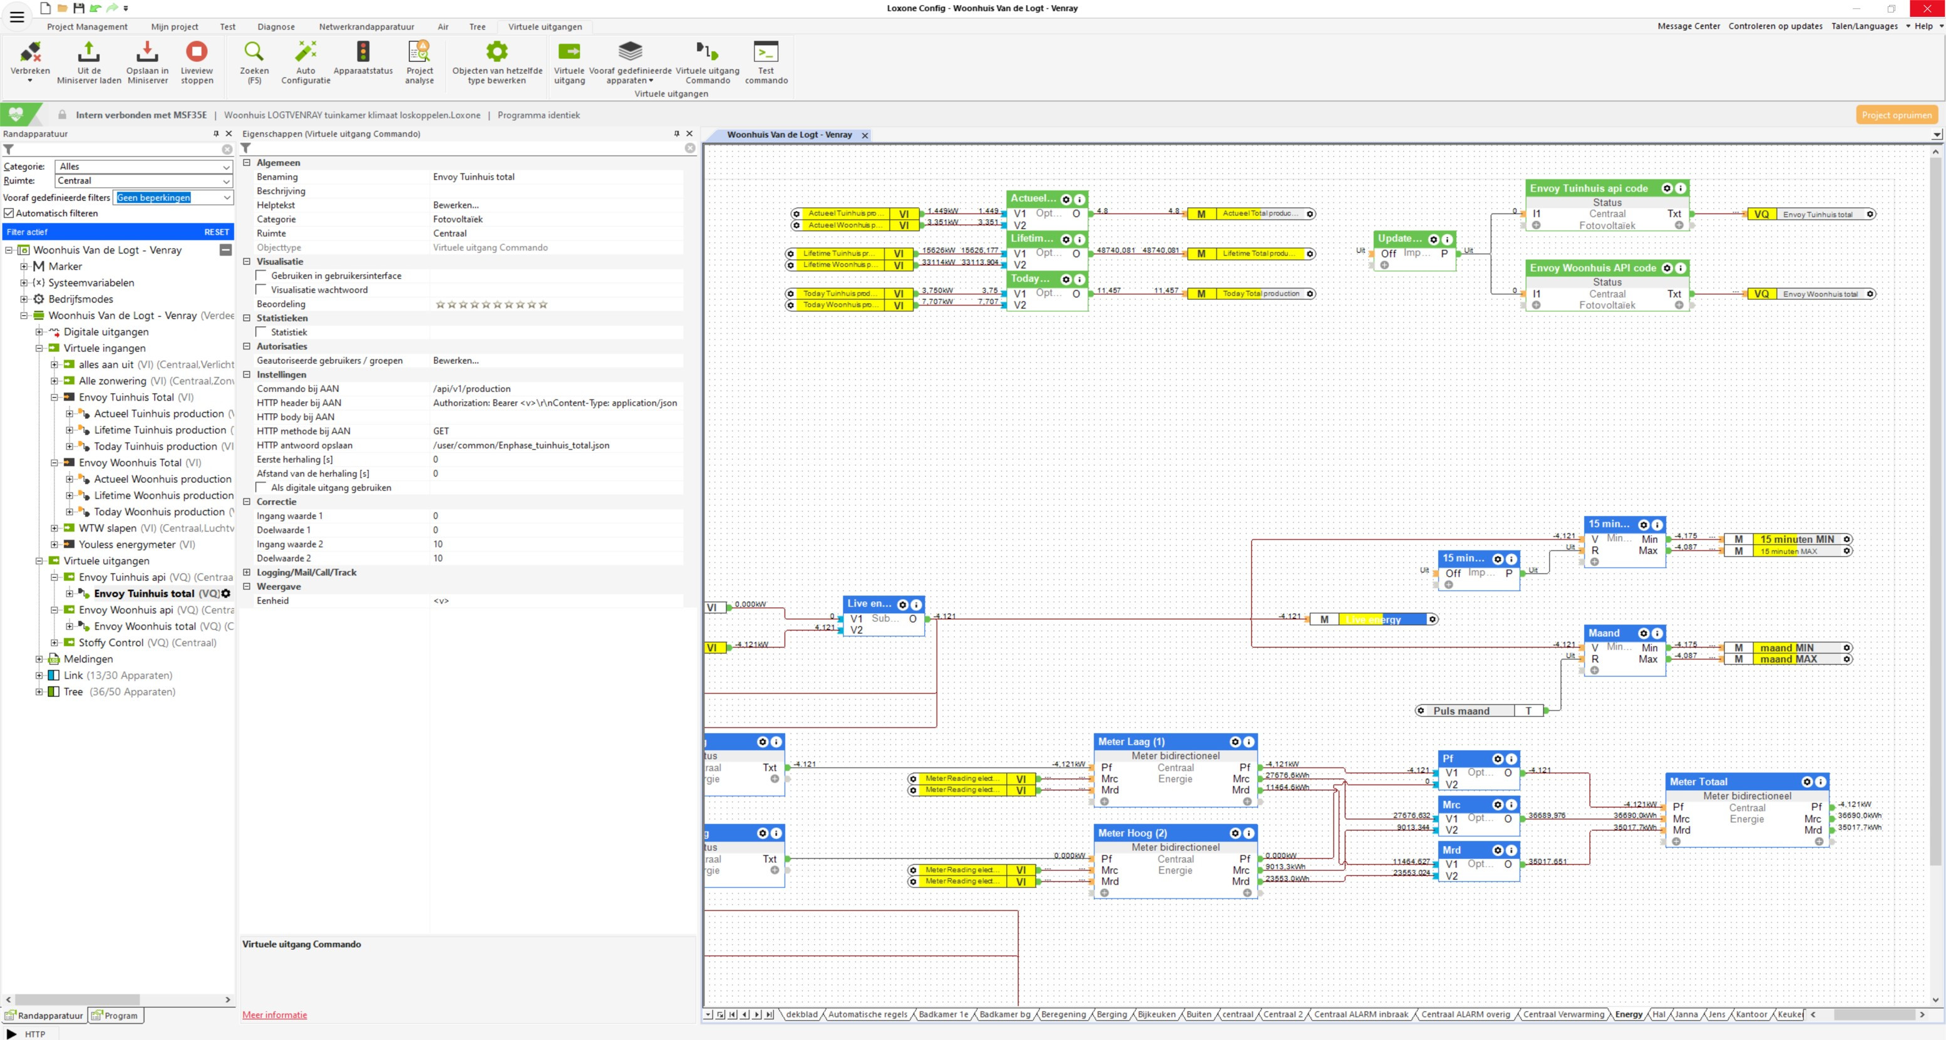Toggle Automatisch filteren checkbox
The width and height of the screenshot is (1946, 1040).
point(9,213)
